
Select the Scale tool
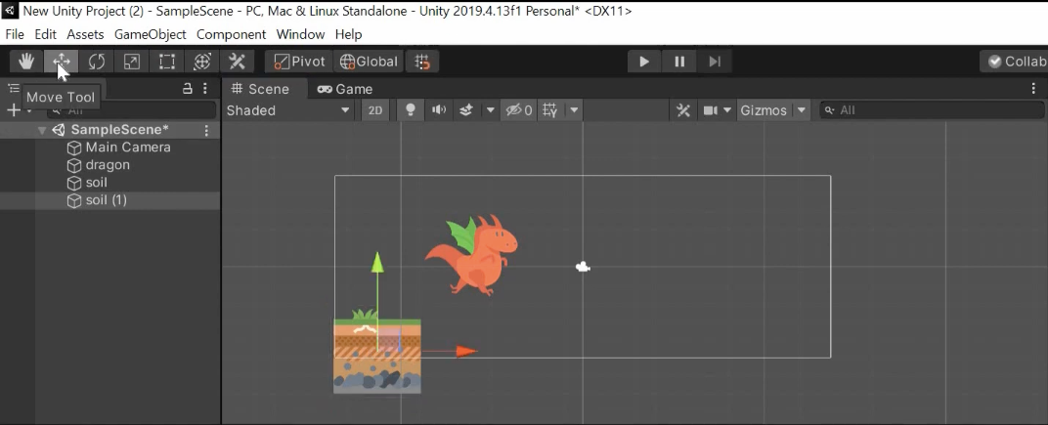[x=132, y=62]
